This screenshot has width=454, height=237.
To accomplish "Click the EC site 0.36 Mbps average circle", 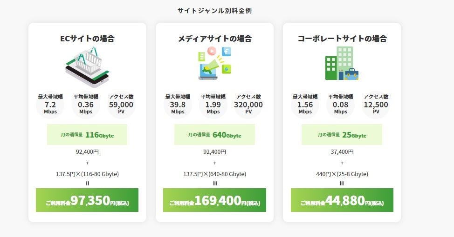I will [86, 105].
